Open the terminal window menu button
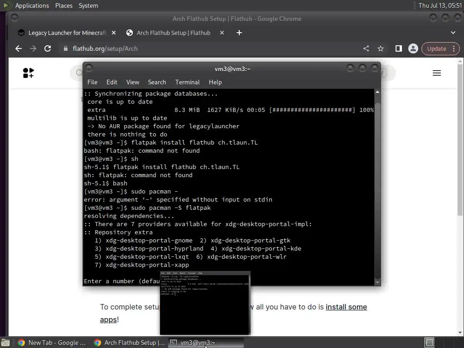Viewport: 464px width, 348px height. (x=89, y=68)
